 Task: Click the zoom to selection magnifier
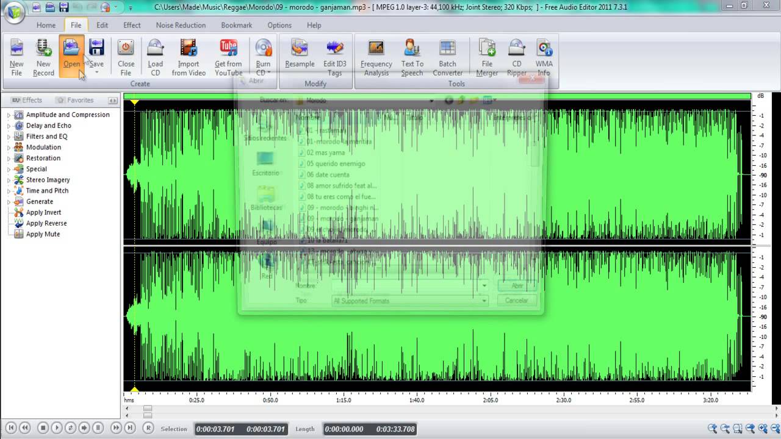[738, 429]
